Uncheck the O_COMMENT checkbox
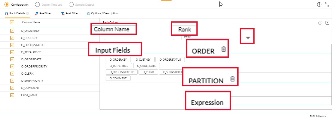This screenshot has width=332, height=118. coord(12,88)
